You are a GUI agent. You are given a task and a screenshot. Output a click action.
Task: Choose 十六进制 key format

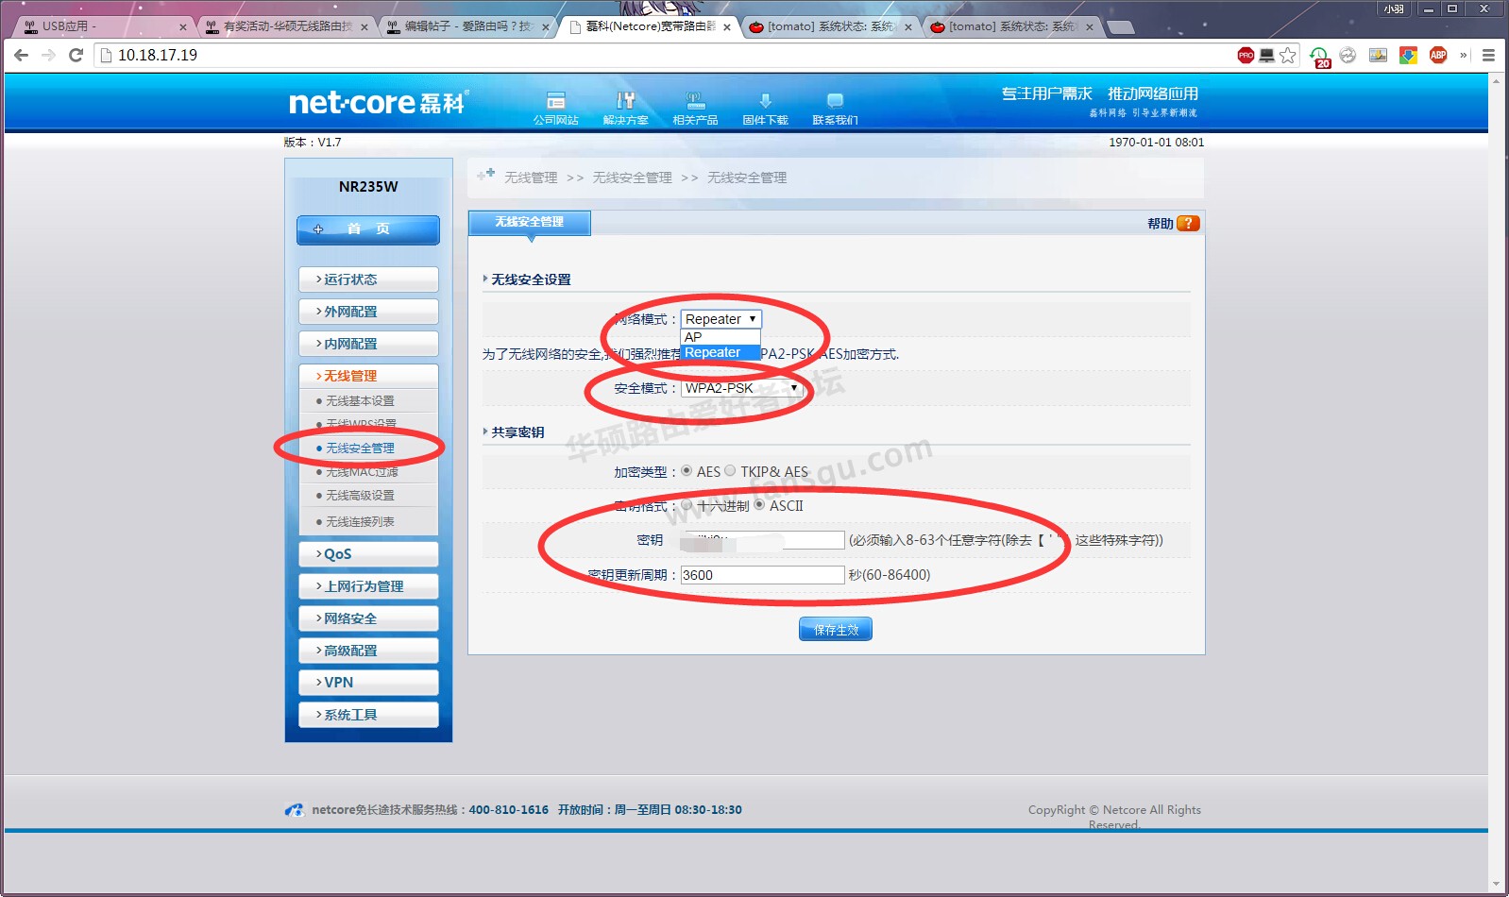(687, 505)
